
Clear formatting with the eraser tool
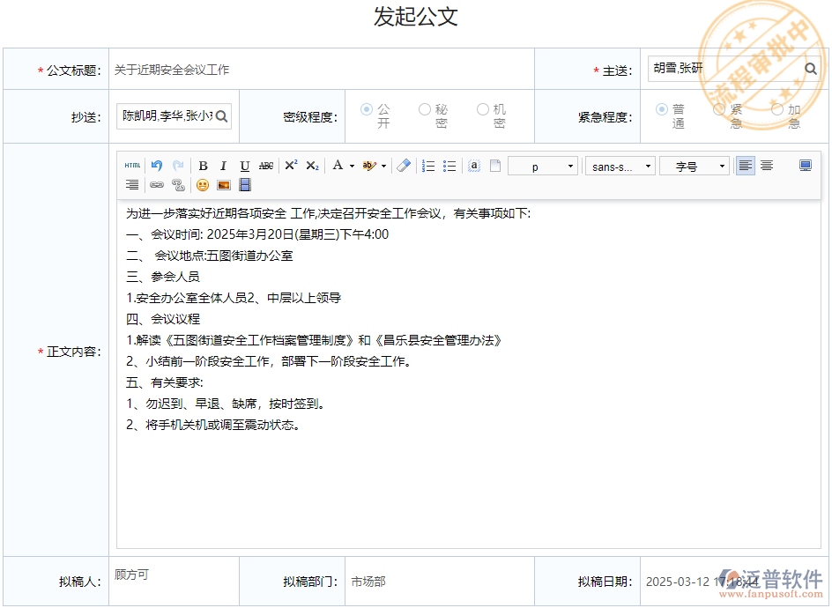(x=402, y=166)
